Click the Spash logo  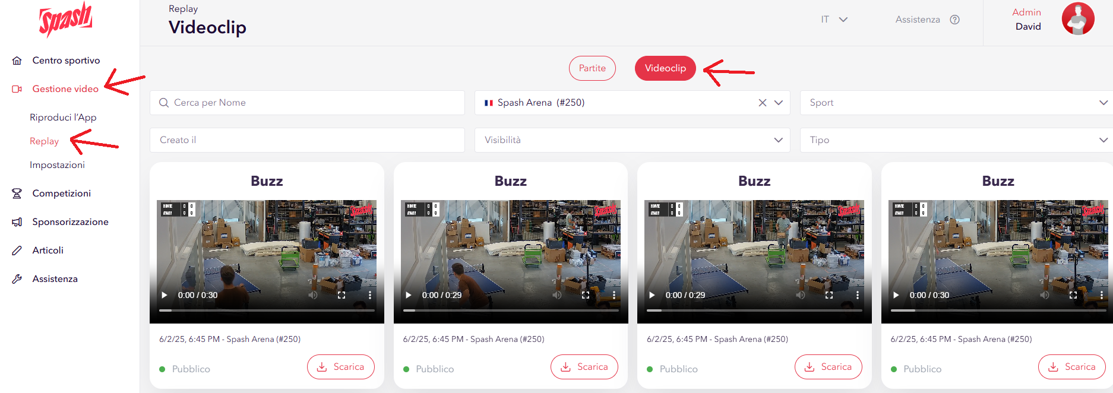pyautogui.click(x=65, y=19)
